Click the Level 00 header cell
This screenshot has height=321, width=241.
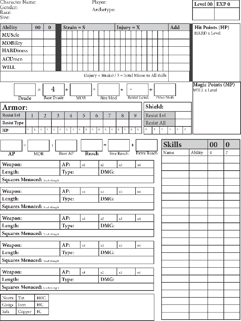click(204, 4)
